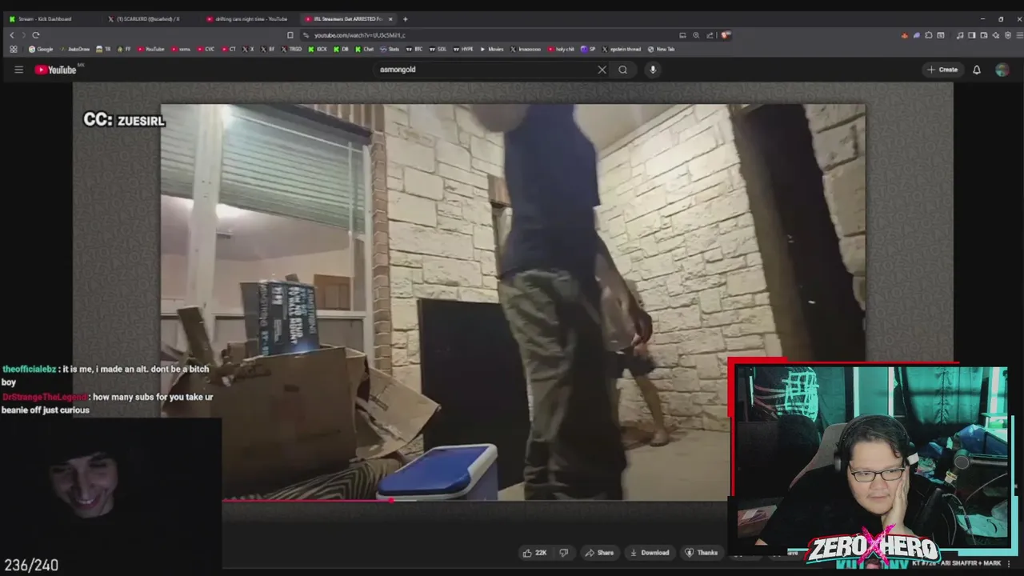Open the VPN shield icon

coord(1007,35)
